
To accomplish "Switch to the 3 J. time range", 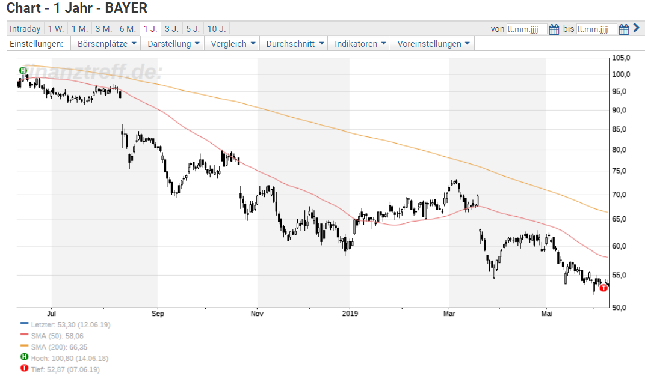I will [171, 29].
